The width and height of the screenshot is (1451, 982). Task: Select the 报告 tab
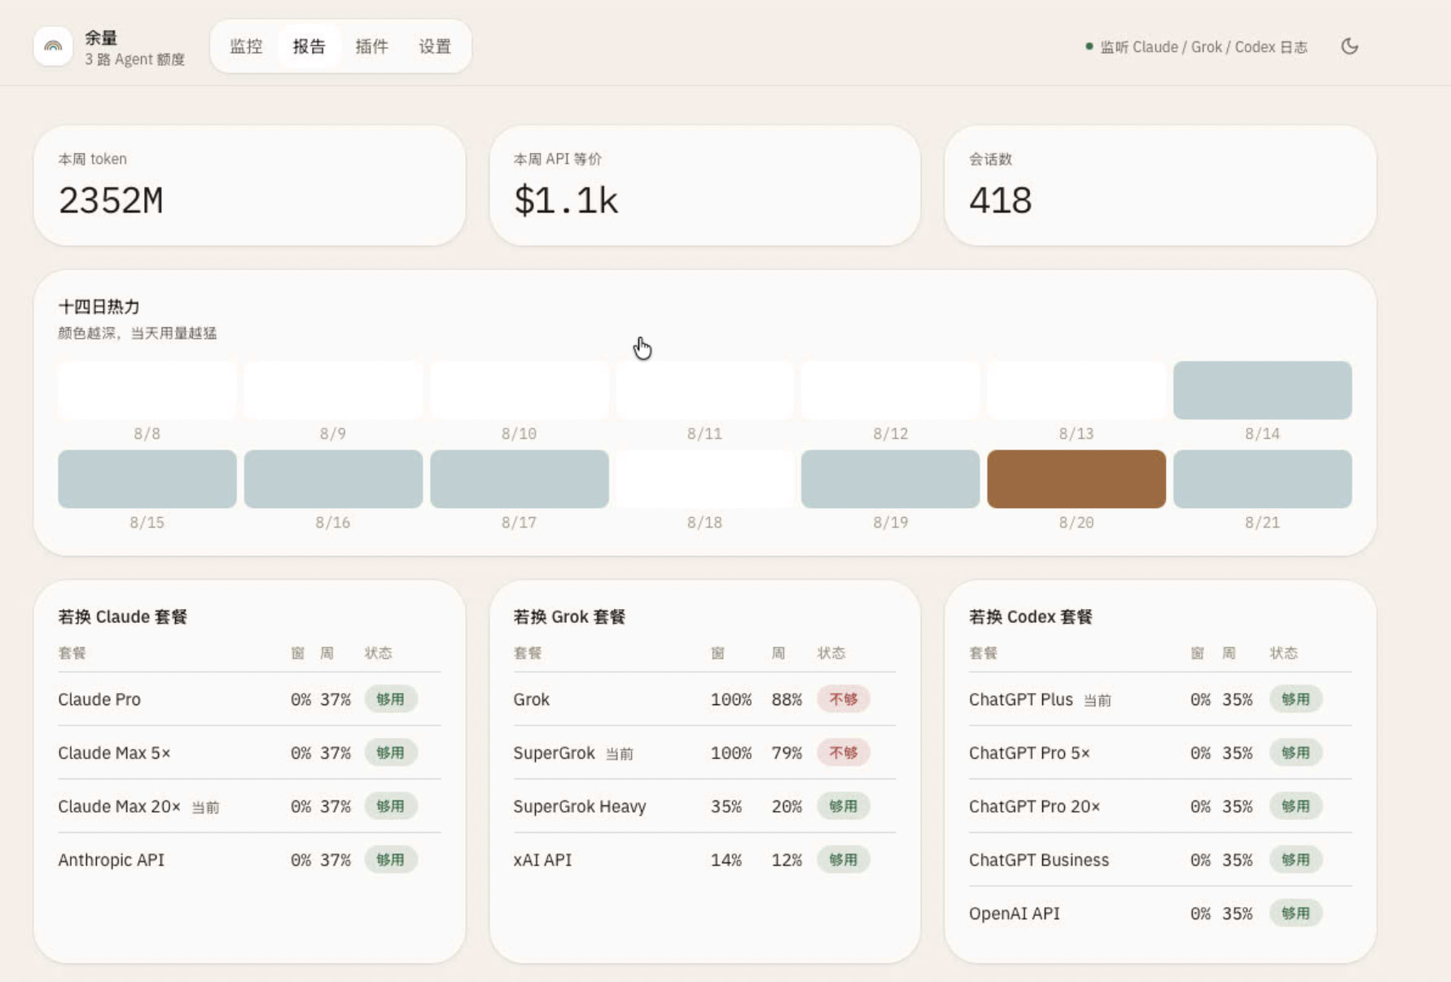pos(309,46)
